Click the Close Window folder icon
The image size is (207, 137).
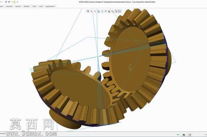pyautogui.click(x=14, y=2)
